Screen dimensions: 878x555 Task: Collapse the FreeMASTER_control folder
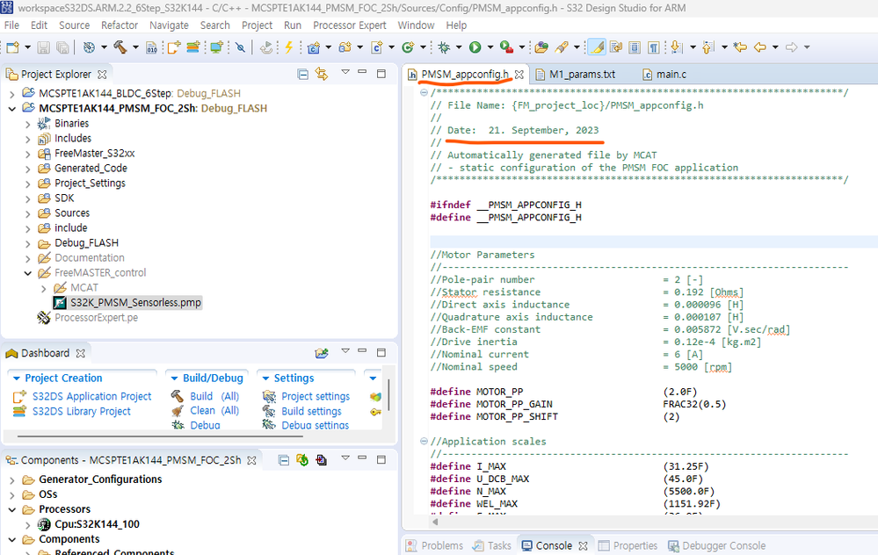click(29, 273)
